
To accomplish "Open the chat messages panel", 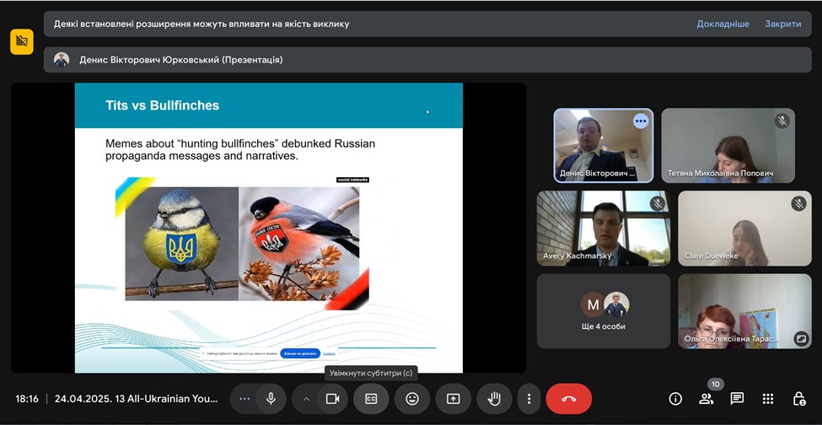I will coord(737,399).
